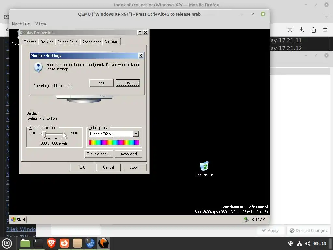Click the Advanced button
This screenshot has width=333, height=250.
click(128, 154)
